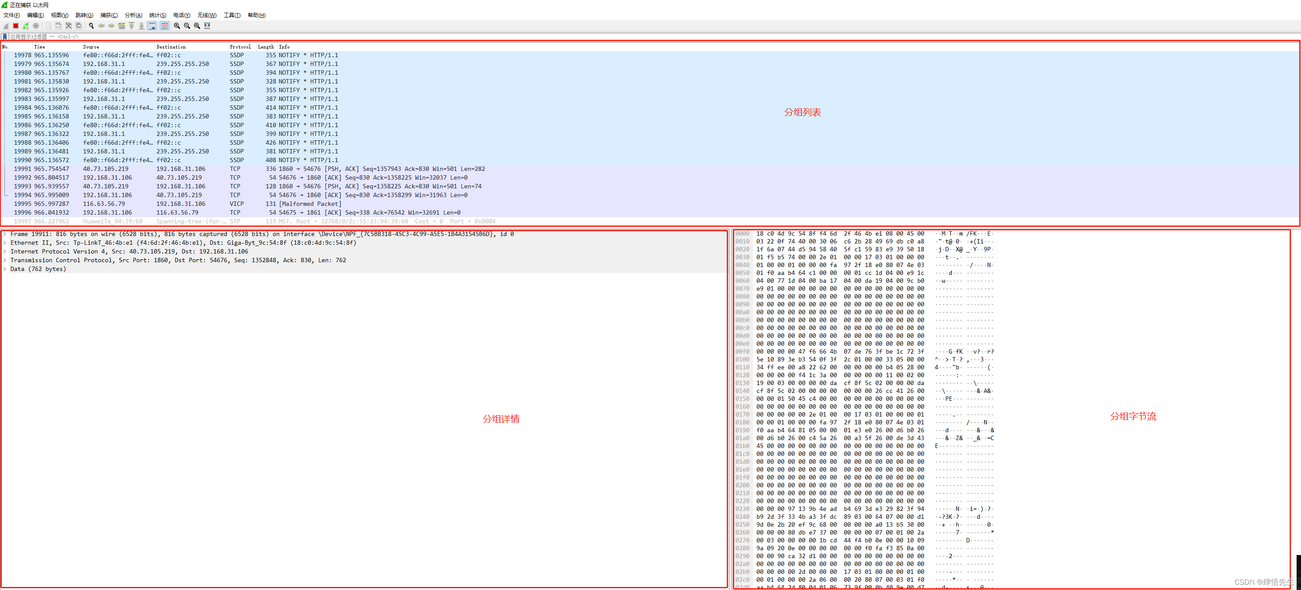The width and height of the screenshot is (1301, 590).
Task: Select TCP packet 19994 ACK row
Action: click(x=650, y=195)
